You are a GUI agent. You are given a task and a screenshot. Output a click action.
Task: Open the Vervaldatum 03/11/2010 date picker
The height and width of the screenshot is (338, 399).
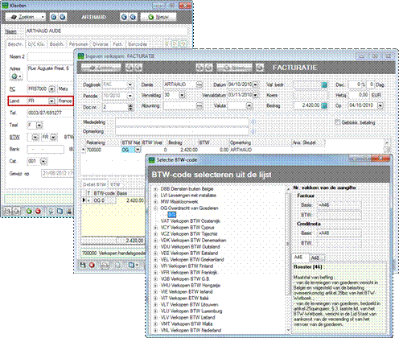click(255, 95)
